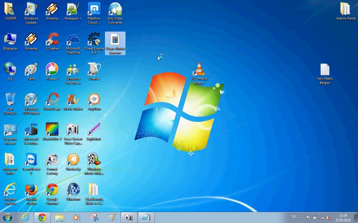Screen dimensions: 358x223
Task: Select the Google Chrome desktop shortcut
Action: tap(52, 194)
